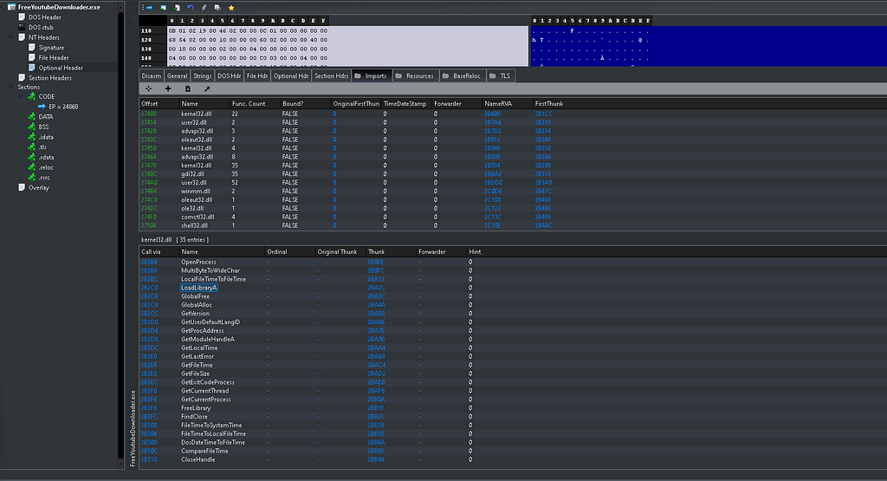
Task: Click the document icon in Imports toolbar
Action: (x=188, y=89)
